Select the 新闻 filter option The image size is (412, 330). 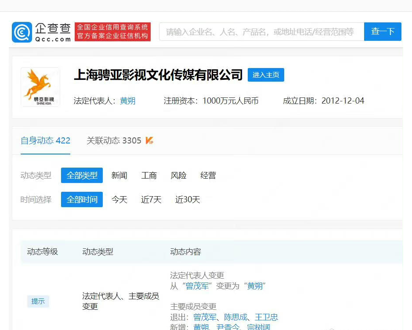[x=119, y=175]
